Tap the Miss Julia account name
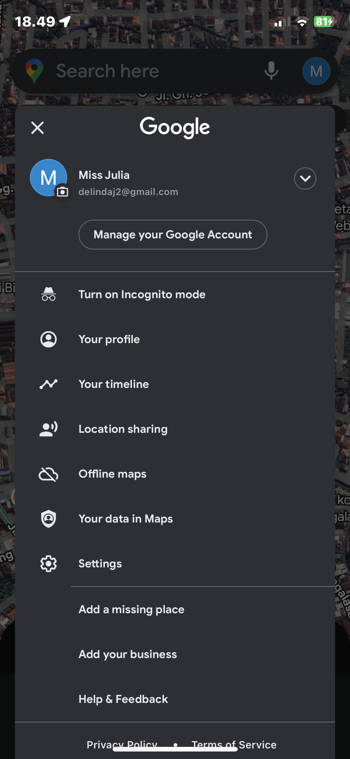This screenshot has height=759, width=350. click(x=104, y=175)
